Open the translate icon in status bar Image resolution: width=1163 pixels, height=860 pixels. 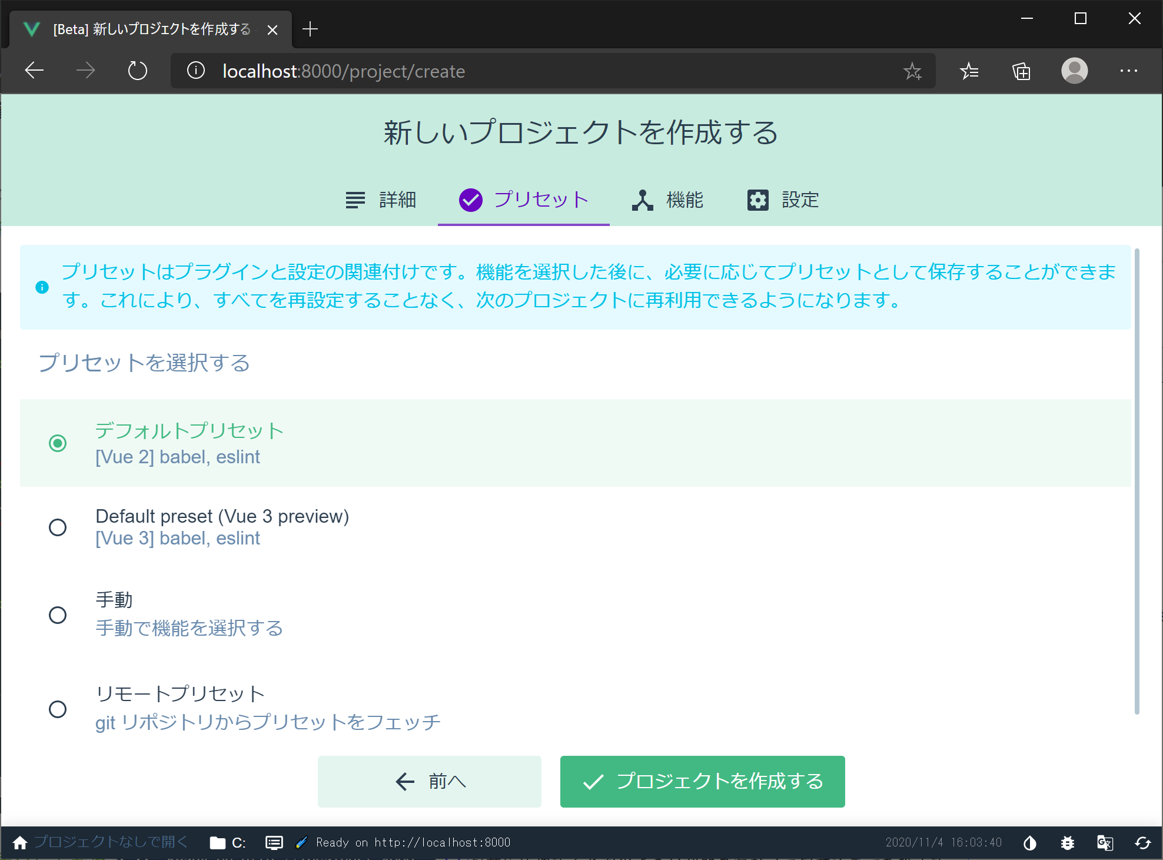[1105, 842]
